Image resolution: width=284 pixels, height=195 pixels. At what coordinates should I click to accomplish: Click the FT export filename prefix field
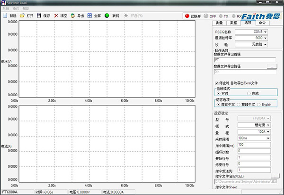pyautogui.click(x=245, y=60)
